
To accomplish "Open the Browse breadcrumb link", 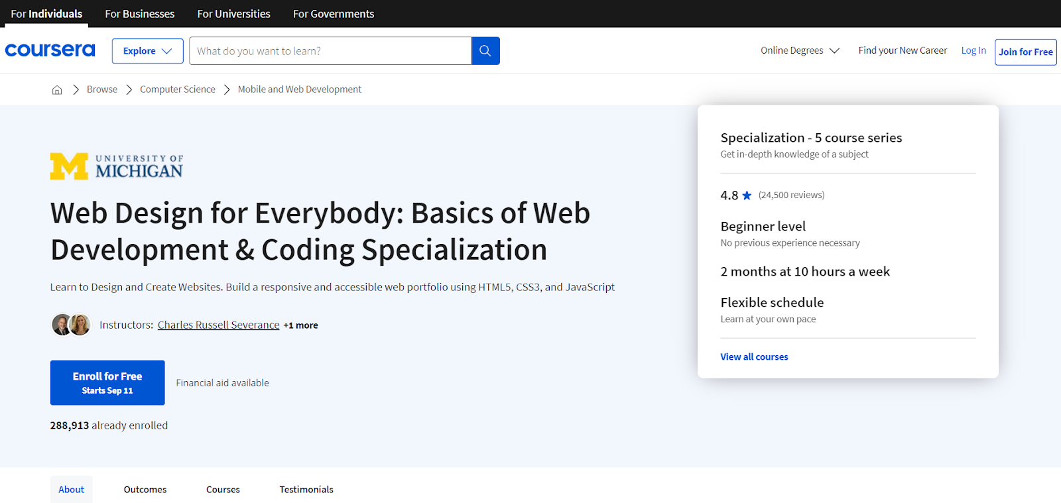I will (102, 89).
